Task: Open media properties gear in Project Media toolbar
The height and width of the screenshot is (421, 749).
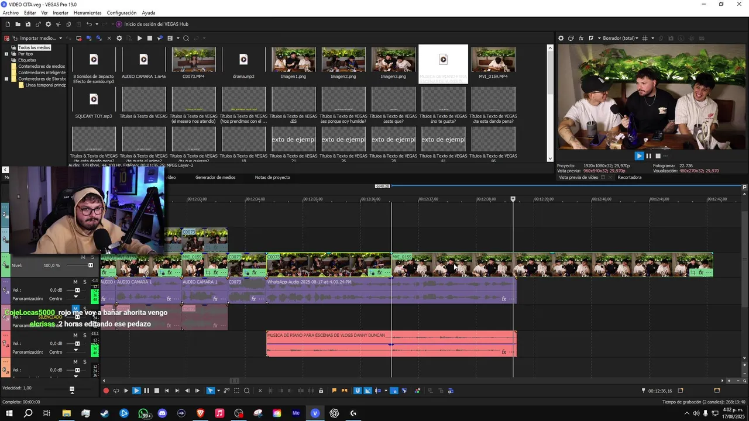Action: coord(119,38)
